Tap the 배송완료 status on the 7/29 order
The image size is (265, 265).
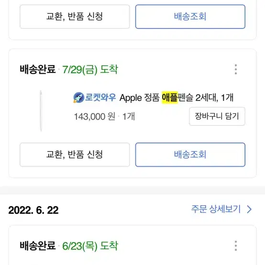[37, 69]
